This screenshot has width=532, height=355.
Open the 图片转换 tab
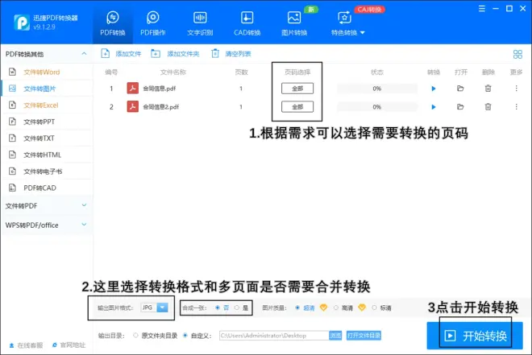click(x=294, y=23)
